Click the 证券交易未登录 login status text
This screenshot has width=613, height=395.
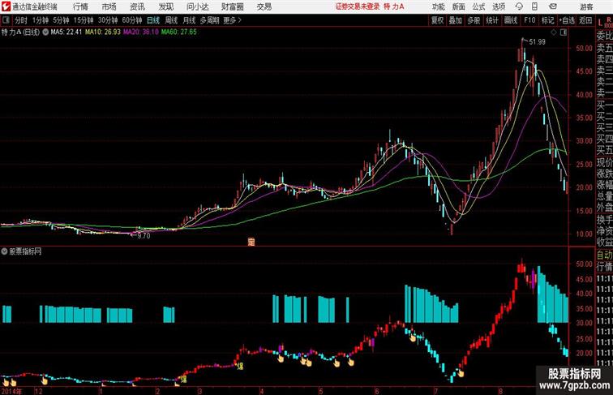pyautogui.click(x=358, y=6)
